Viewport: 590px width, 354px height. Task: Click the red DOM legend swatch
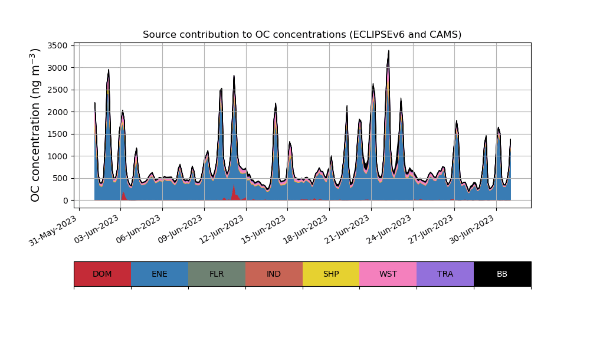pyautogui.click(x=102, y=274)
